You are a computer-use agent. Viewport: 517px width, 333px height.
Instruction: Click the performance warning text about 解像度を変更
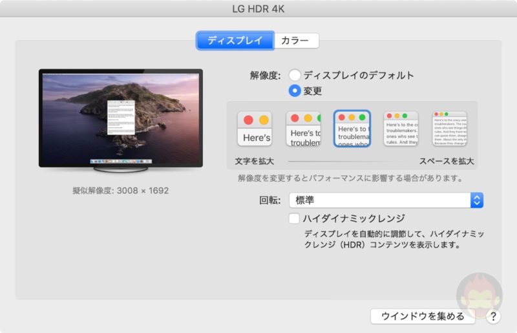(351, 178)
